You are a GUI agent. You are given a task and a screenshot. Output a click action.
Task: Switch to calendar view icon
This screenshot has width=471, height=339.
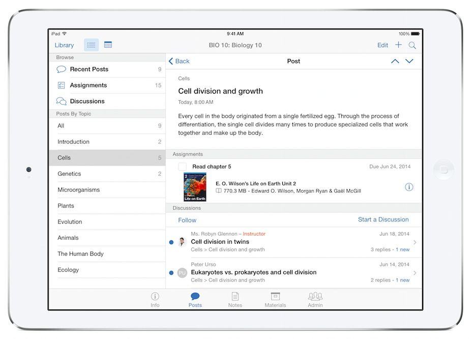(108, 45)
